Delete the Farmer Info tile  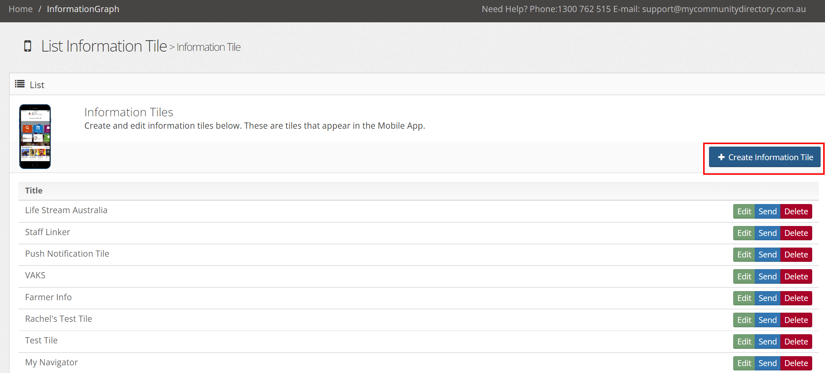tap(796, 298)
